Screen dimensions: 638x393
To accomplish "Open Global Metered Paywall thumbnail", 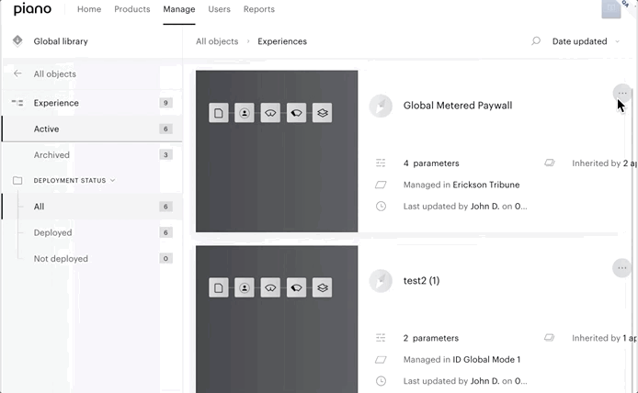I will (277, 152).
